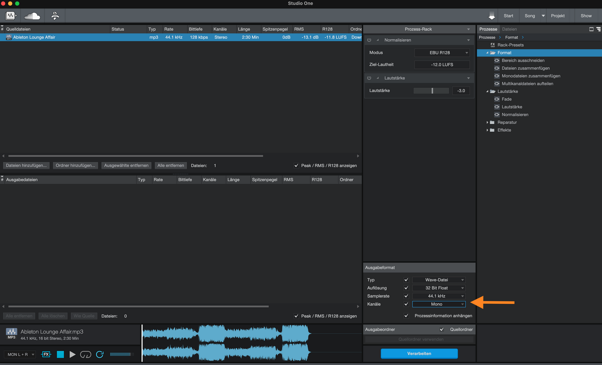Click Ordner hinzufügen button
602x365 pixels.
point(75,166)
